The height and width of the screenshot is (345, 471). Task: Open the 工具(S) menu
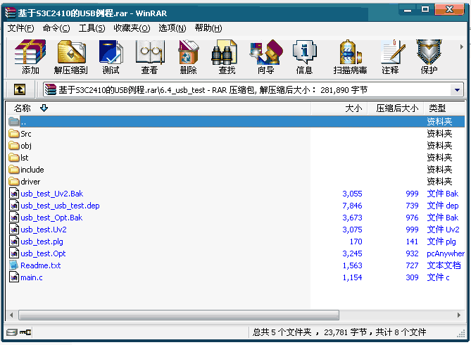point(92,28)
